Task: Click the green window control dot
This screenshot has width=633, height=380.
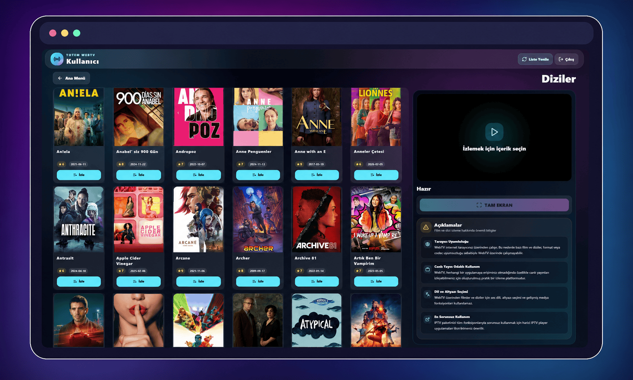Action: point(77,33)
